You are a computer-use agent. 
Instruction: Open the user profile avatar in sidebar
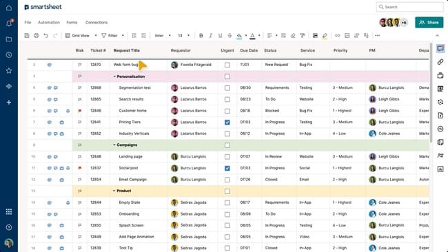point(9,243)
